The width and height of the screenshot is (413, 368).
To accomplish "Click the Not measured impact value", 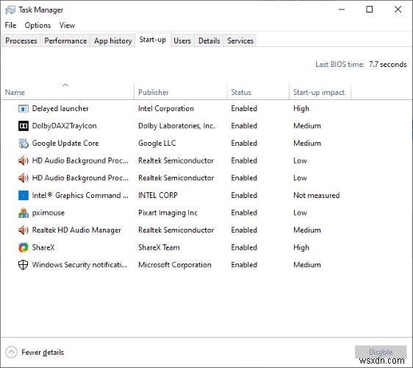I will point(316,196).
